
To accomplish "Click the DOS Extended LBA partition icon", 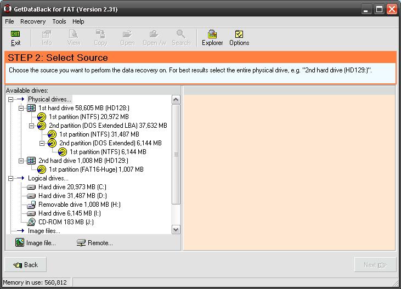I will click(42, 126).
